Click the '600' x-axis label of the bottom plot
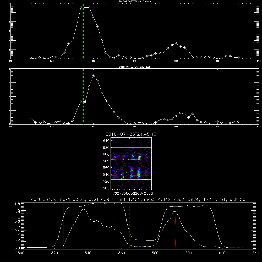The image size is (262, 262). (189, 253)
